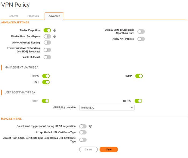Save the VPN policy
This screenshot has height=158, width=188.
[109, 149]
